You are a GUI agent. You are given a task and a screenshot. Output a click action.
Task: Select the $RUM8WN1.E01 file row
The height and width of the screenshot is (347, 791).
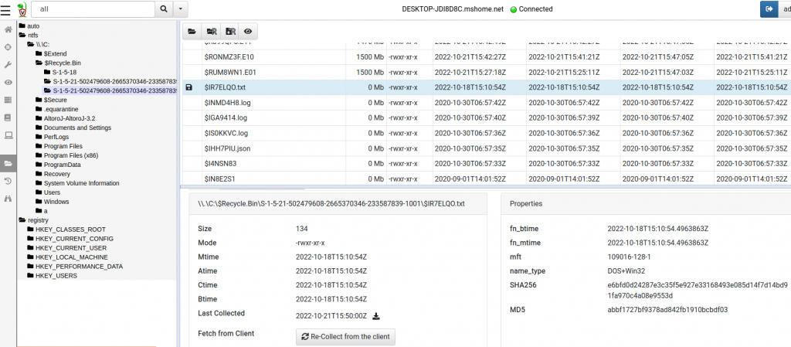click(x=486, y=72)
